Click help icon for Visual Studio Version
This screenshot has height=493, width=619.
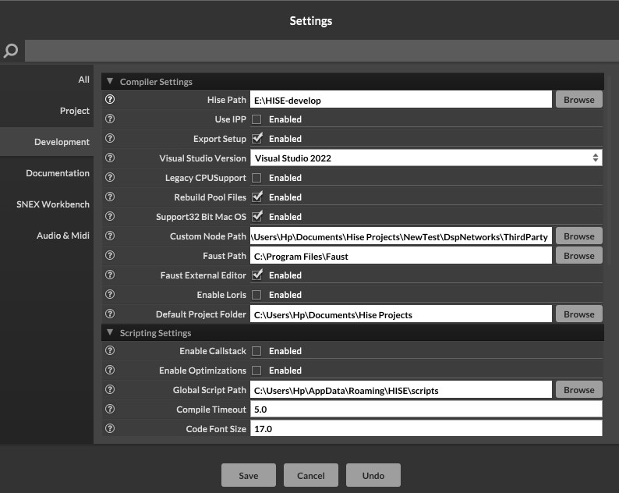tap(110, 158)
